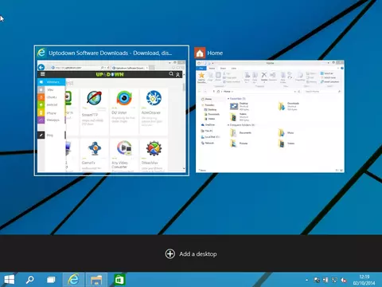The image size is (382, 287).
Task: Select Android in the Uptodown platform sidebar
Action: click(x=52, y=104)
